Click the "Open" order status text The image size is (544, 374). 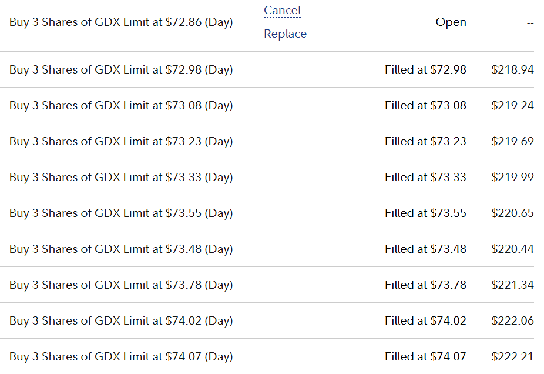point(451,22)
